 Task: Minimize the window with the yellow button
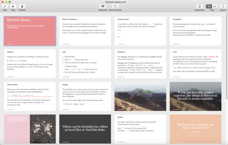click(x=6, y=2)
